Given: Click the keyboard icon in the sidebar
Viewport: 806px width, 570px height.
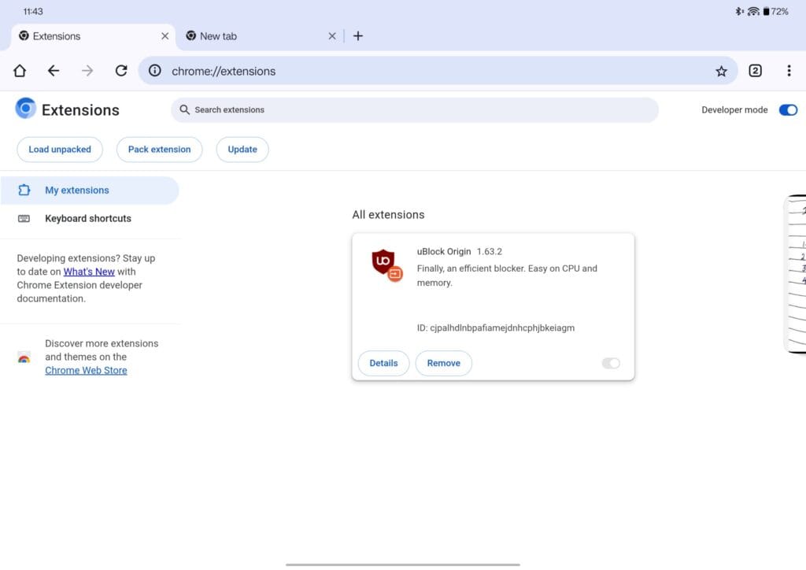Looking at the screenshot, I should (x=24, y=218).
